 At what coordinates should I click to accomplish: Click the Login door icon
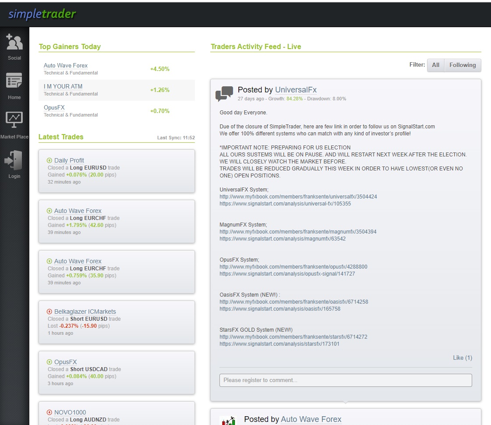(x=14, y=160)
